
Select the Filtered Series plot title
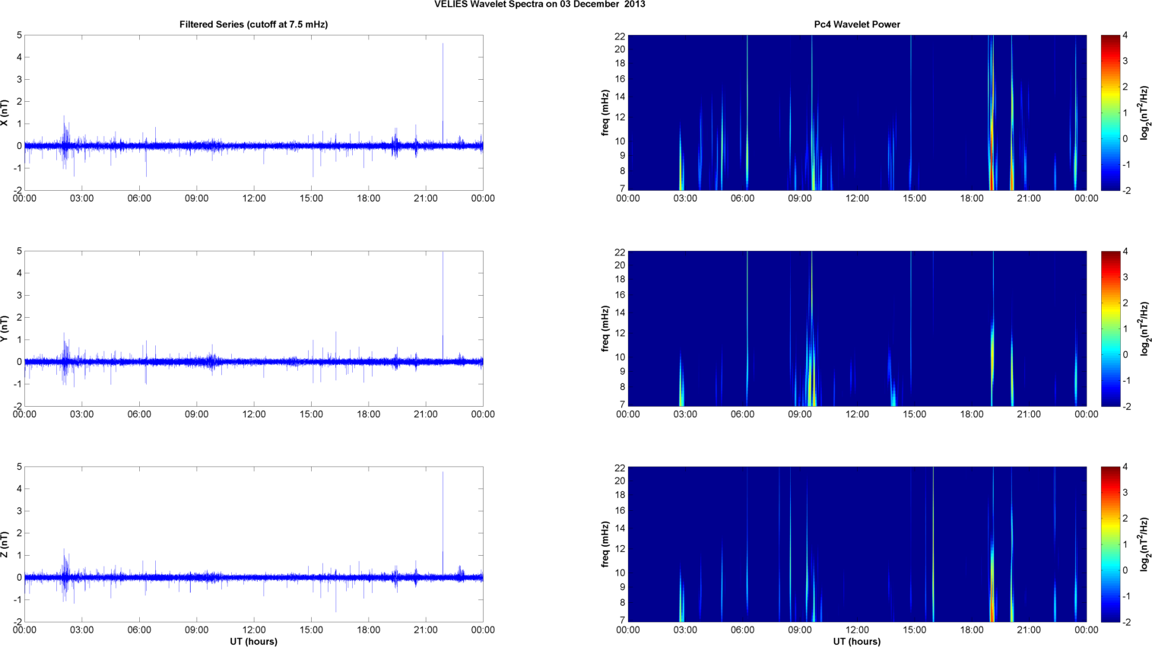pyautogui.click(x=253, y=24)
